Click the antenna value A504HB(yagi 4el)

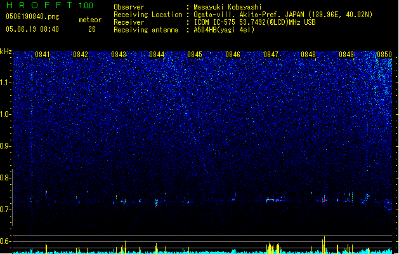(224, 30)
